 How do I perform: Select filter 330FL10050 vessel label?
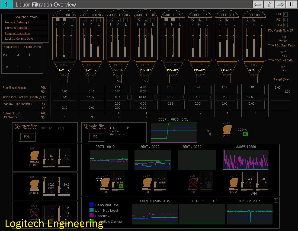click(173, 15)
